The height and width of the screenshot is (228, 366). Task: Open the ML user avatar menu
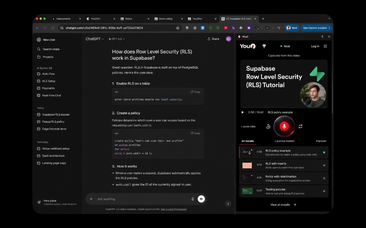(x=228, y=39)
